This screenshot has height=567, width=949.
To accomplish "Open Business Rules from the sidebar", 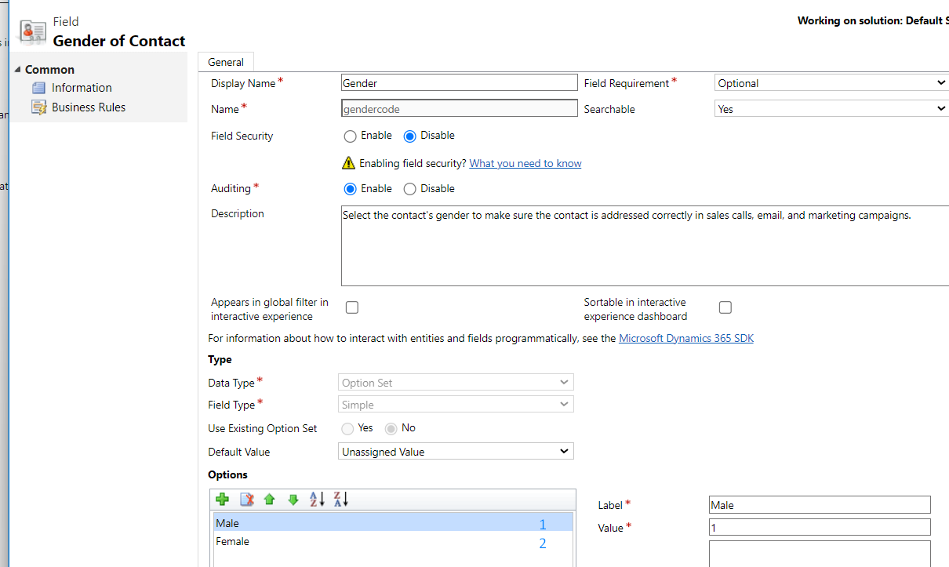I will (86, 106).
